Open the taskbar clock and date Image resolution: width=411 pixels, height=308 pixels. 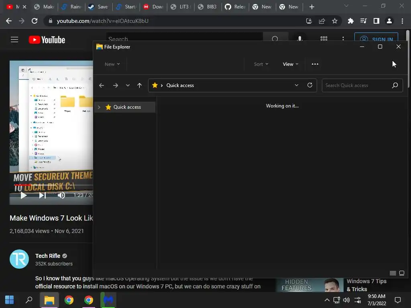[376, 300]
